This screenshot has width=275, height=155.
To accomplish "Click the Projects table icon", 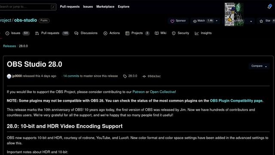I will pos(127,33).
